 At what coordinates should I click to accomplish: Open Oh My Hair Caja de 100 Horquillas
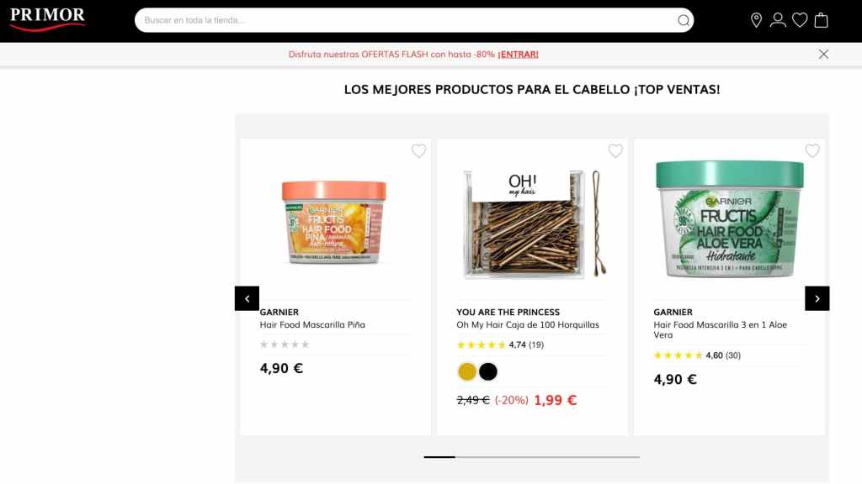528,325
